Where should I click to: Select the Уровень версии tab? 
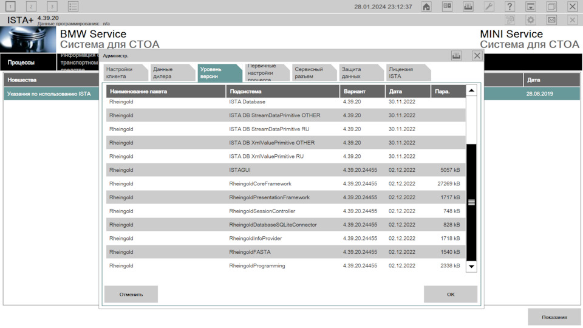(x=219, y=72)
